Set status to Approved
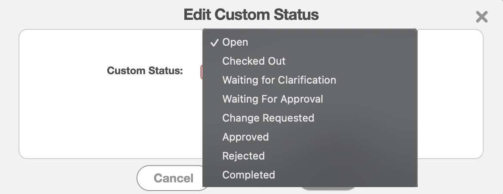This screenshot has width=503, height=194. tap(245, 137)
